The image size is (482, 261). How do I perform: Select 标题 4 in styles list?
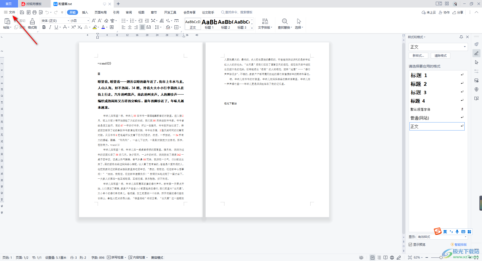(437, 101)
